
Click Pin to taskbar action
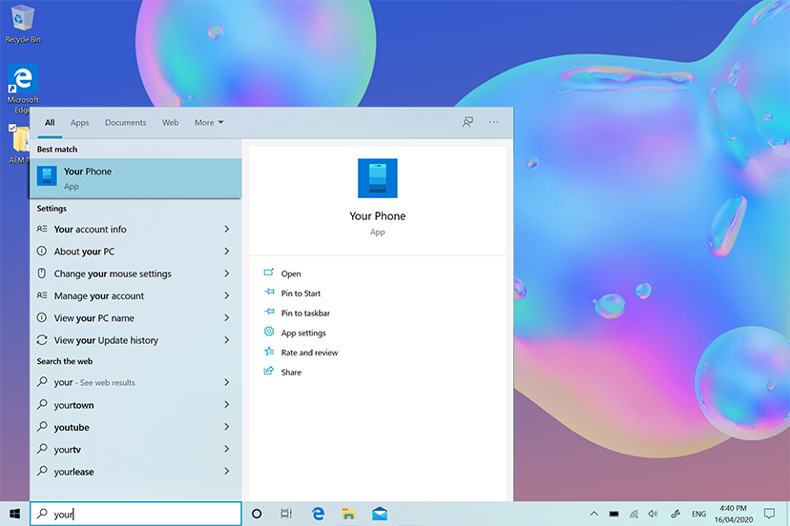click(305, 313)
